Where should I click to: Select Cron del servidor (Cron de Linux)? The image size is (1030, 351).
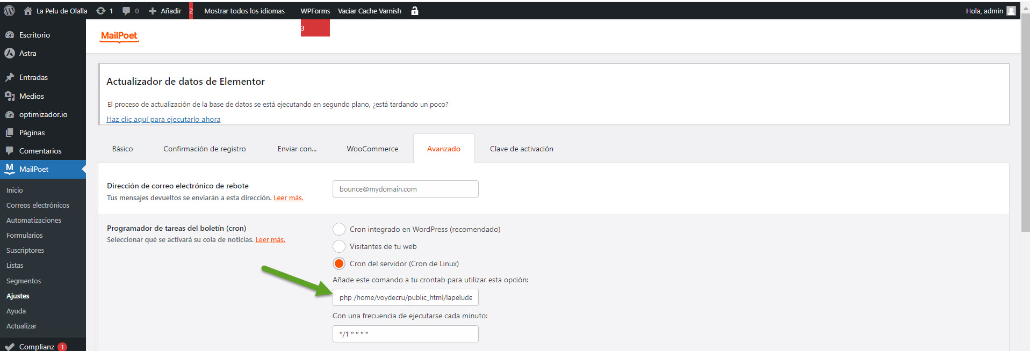coord(339,264)
